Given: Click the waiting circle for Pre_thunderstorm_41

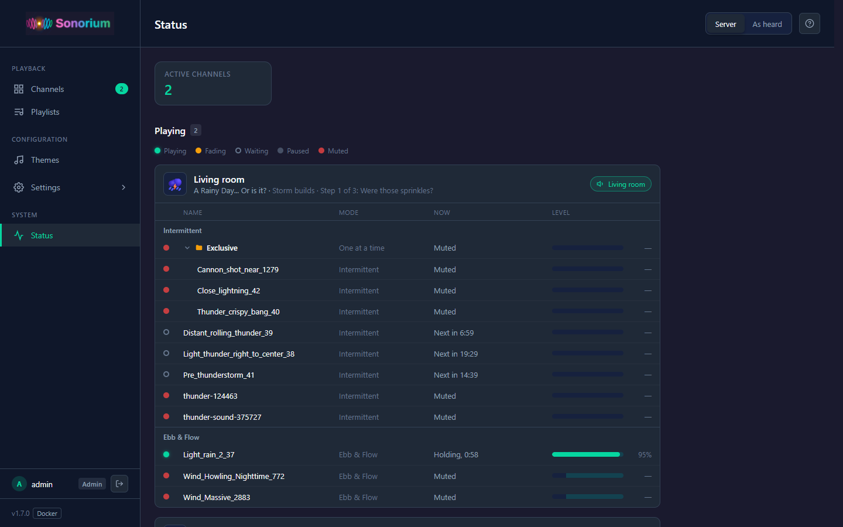Looking at the screenshot, I should click(x=166, y=374).
